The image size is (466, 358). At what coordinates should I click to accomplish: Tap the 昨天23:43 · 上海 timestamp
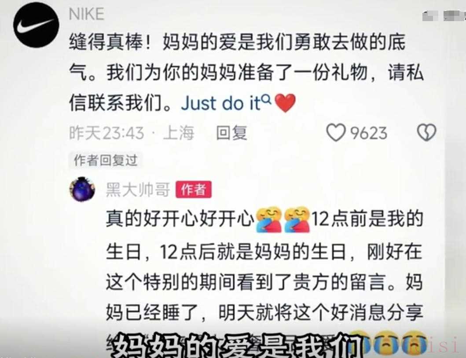pyautogui.click(x=132, y=132)
